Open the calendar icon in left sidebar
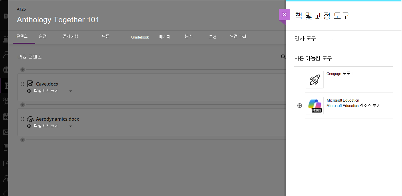This screenshot has height=196, width=402. tap(6, 116)
